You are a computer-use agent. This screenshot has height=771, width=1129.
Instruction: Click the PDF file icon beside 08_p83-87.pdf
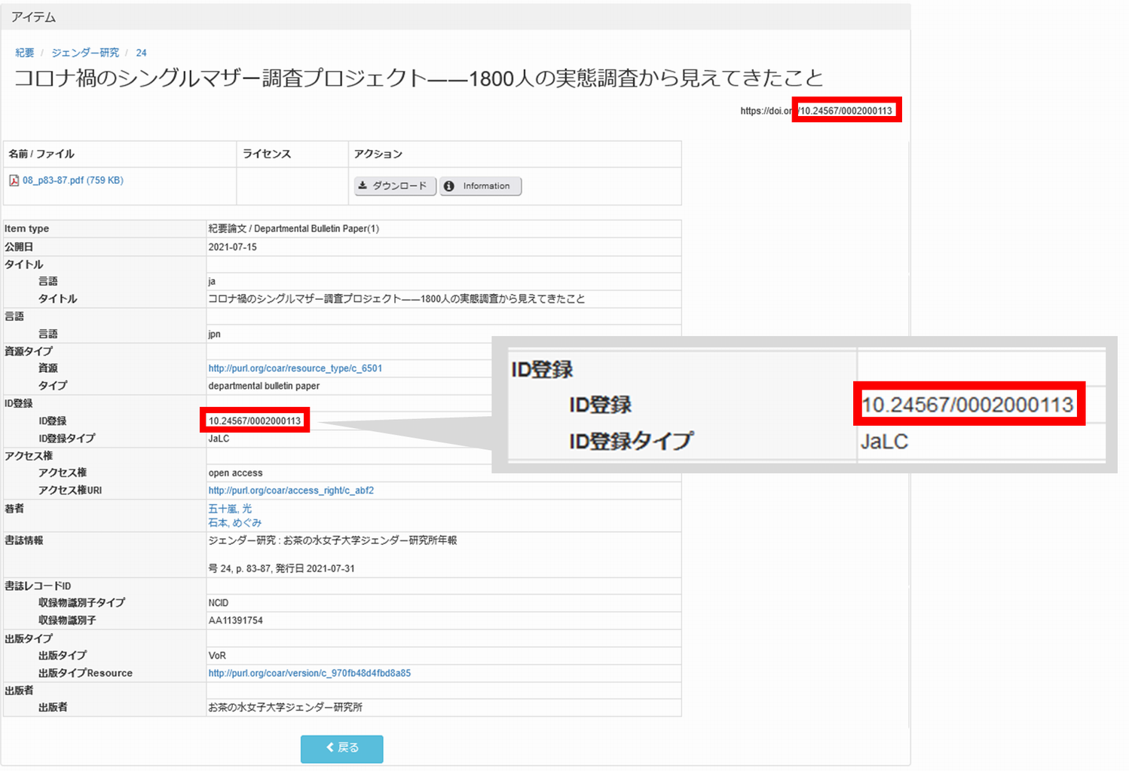click(x=14, y=181)
